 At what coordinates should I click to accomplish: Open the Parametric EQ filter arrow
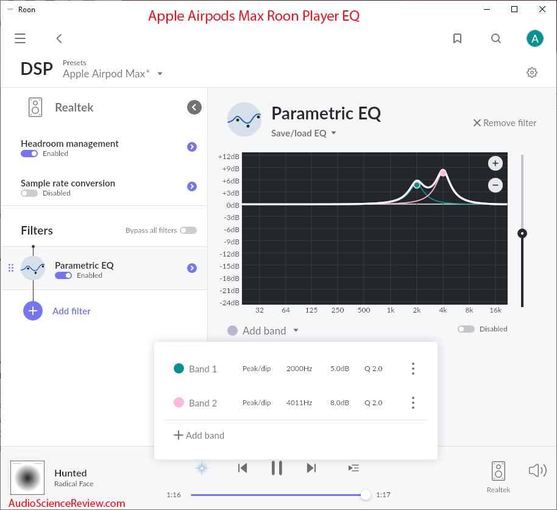pyautogui.click(x=192, y=267)
